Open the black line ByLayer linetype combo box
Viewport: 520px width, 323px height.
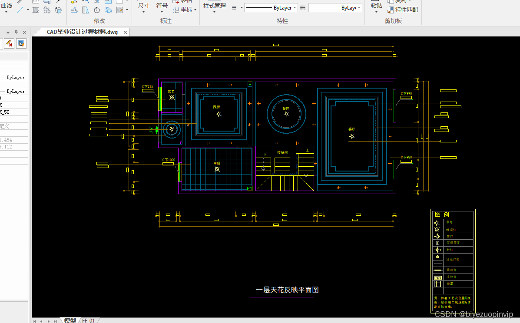click(x=271, y=8)
